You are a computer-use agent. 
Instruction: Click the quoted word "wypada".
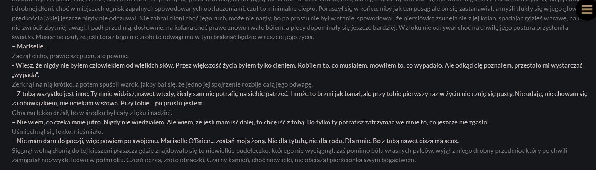26,75
